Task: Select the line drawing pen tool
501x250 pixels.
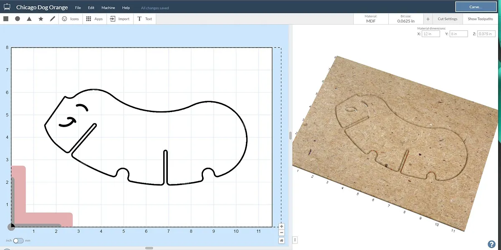Action: point(53,19)
